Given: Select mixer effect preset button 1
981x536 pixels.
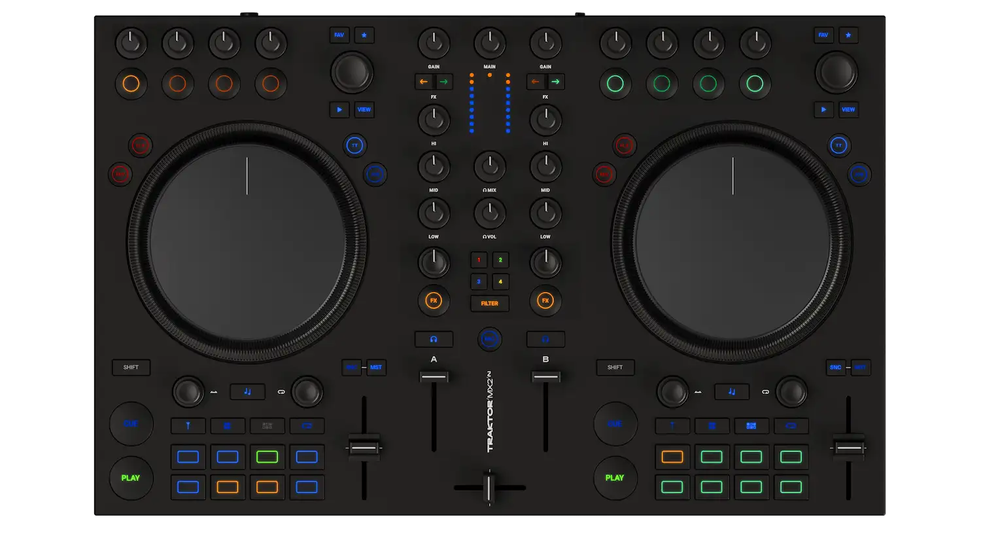Looking at the screenshot, I should (479, 260).
